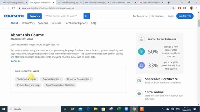Open Cortana circle in the taskbar
200x112 pixels.
pos(65,109)
